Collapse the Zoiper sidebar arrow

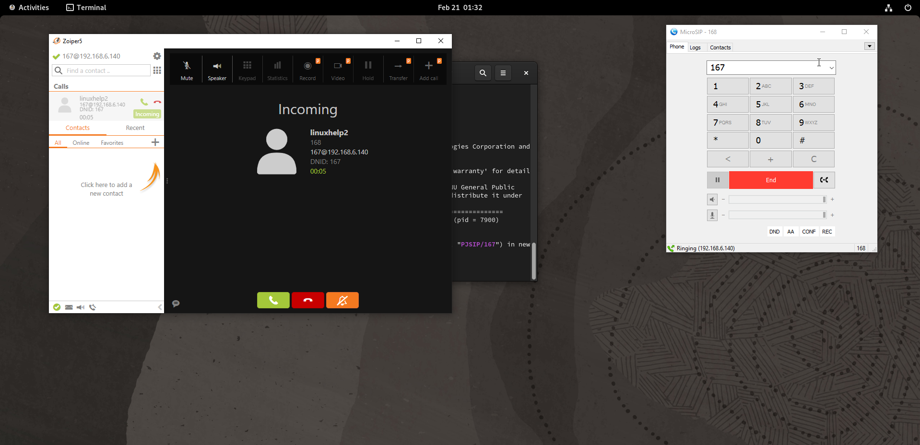tap(160, 307)
